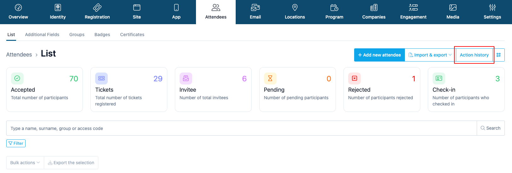This screenshot has width=512, height=173.
Task: Click 'Number of participants rejected' text
Action: click(x=381, y=98)
